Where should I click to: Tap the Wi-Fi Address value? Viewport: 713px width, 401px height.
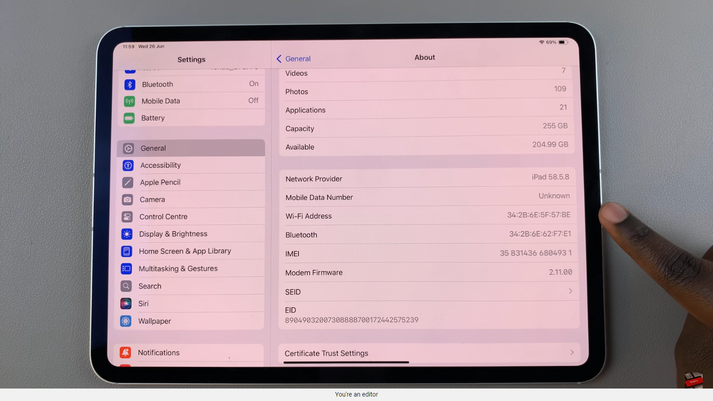[x=539, y=215]
